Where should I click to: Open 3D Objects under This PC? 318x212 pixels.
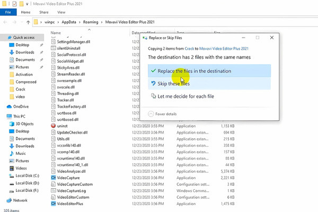(24, 123)
